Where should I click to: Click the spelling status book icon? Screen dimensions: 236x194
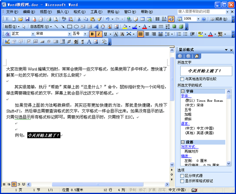[x=194, y=190]
